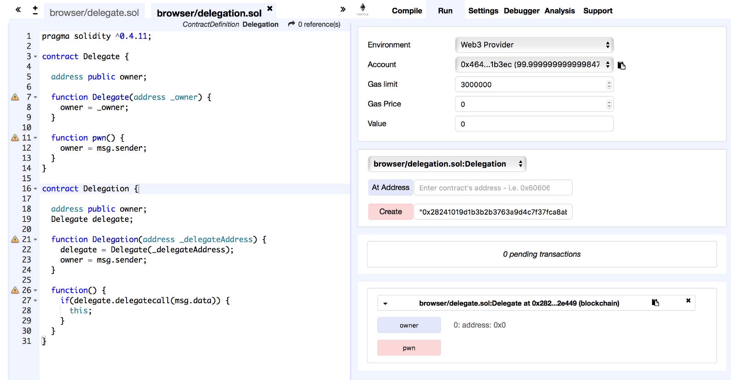Remove the deployed Delegate instance with X
The image size is (731, 380).
click(688, 301)
